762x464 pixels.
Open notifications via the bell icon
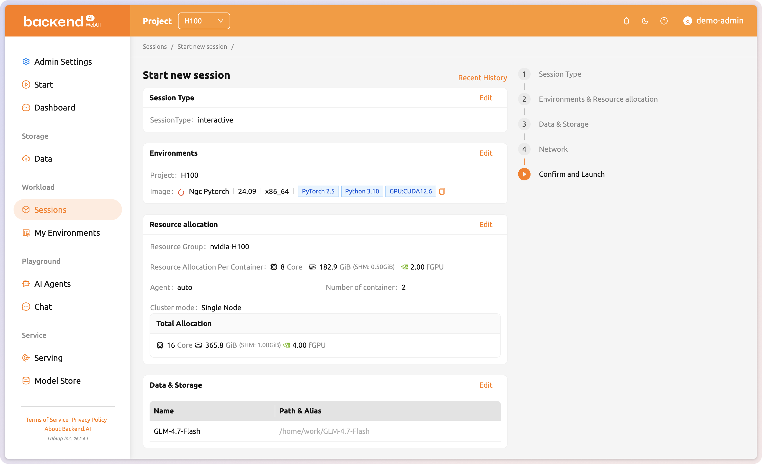click(626, 21)
